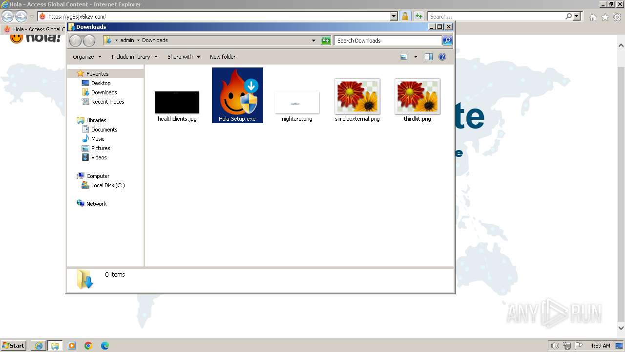Select Computer in navigation pane
625x352 pixels.
(98, 176)
